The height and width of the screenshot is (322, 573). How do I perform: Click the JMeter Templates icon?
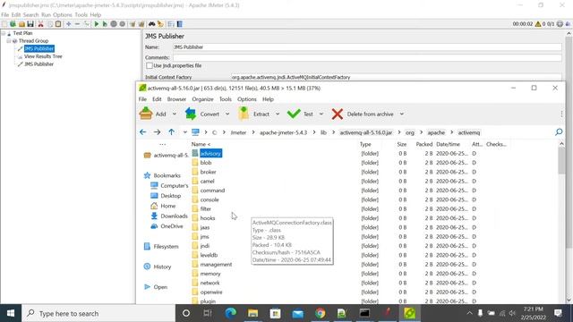tap(13, 24)
